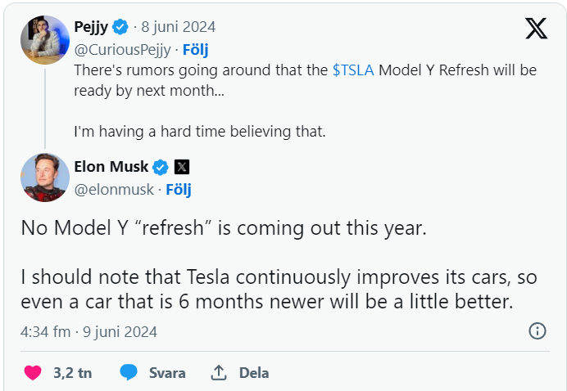This screenshot has height=391, width=567.
Task: Open the tweet info icon
Action: [x=538, y=331]
